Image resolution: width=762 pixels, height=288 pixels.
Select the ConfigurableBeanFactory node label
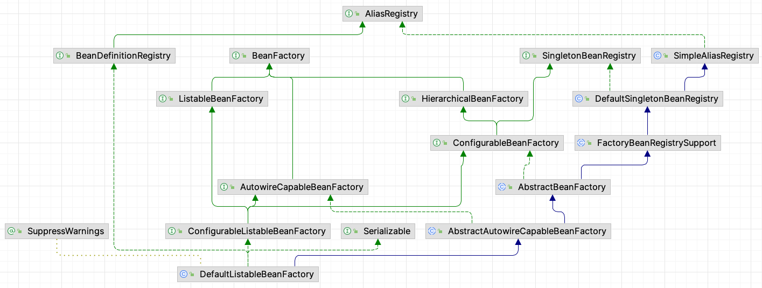(506, 143)
